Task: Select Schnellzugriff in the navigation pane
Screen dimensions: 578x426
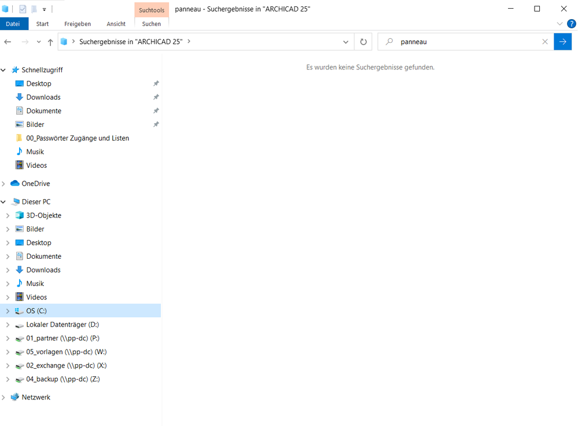Action: coord(42,70)
